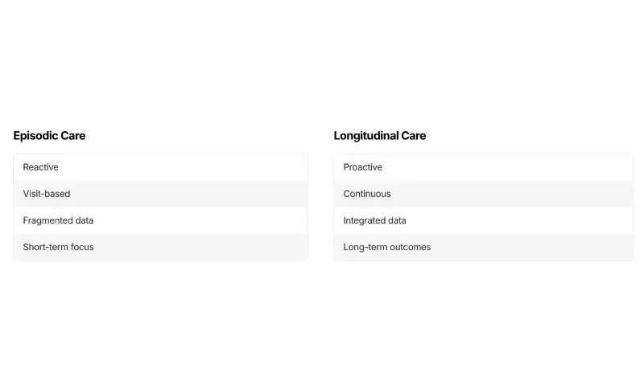The width and height of the screenshot is (644, 370).
Task: Click the Episodic Care heading
Action: (x=49, y=136)
